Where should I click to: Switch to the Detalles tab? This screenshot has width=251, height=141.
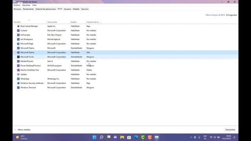coord(76,9)
